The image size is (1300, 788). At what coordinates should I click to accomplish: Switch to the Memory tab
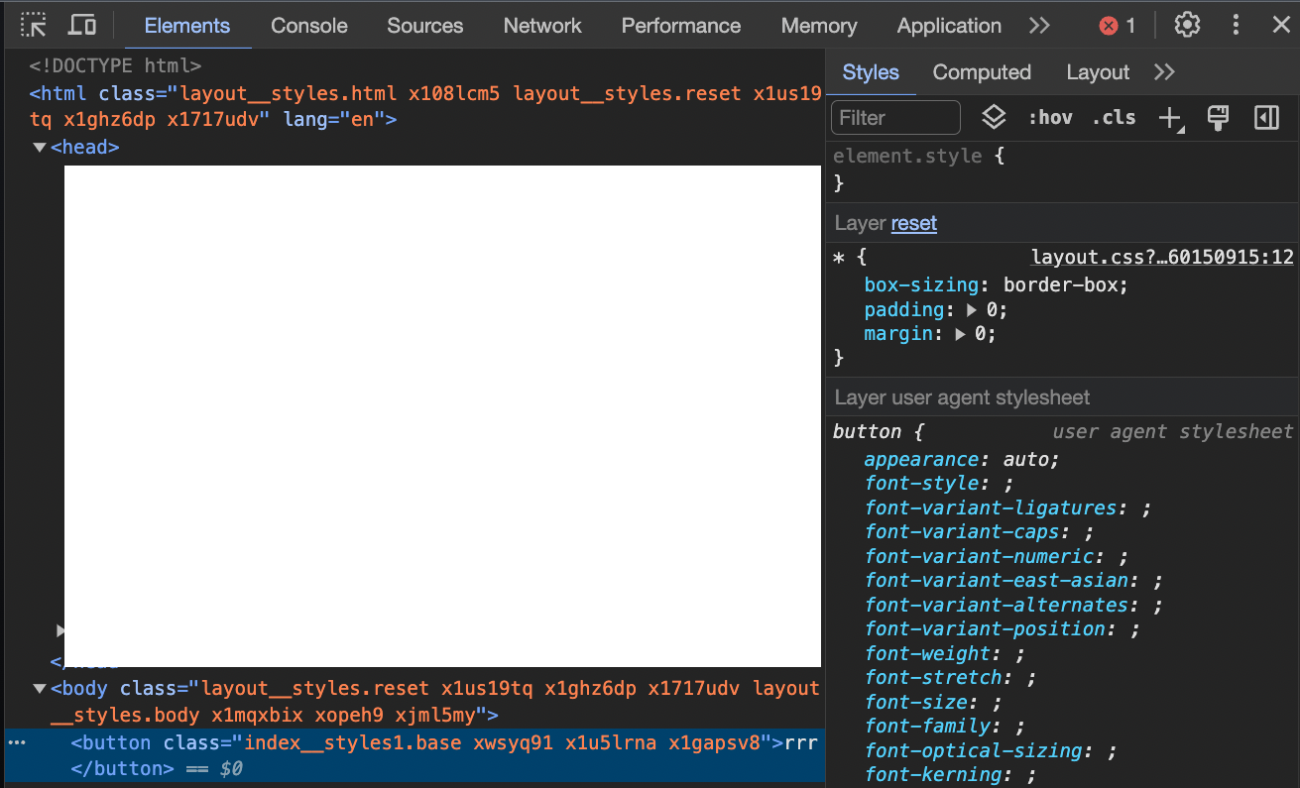click(819, 26)
